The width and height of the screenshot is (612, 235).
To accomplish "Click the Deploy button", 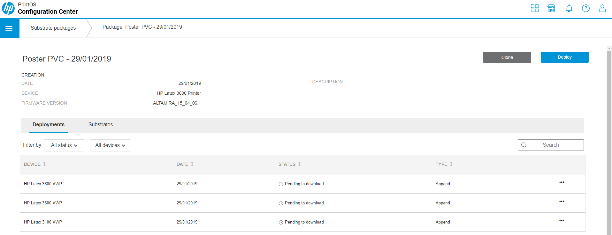I will (565, 57).
